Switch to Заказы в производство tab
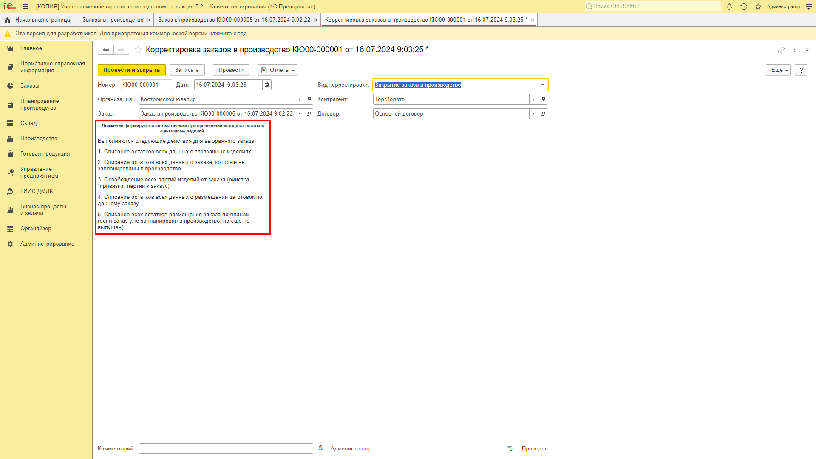 [x=113, y=20]
